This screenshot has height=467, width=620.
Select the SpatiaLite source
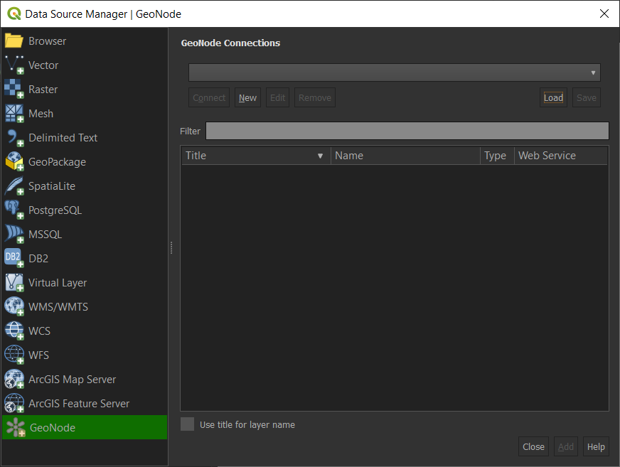[51, 186]
